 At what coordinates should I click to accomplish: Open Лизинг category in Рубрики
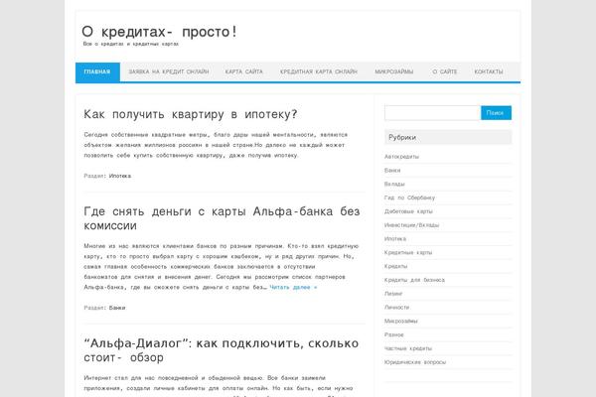pos(393,294)
